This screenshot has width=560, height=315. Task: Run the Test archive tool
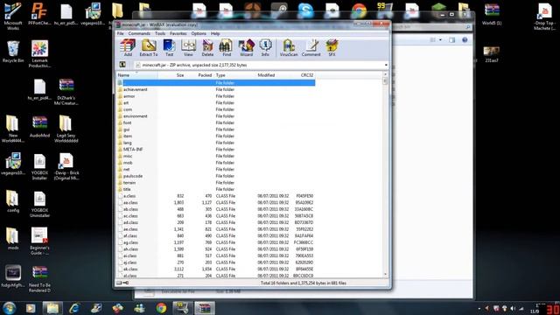click(169, 47)
